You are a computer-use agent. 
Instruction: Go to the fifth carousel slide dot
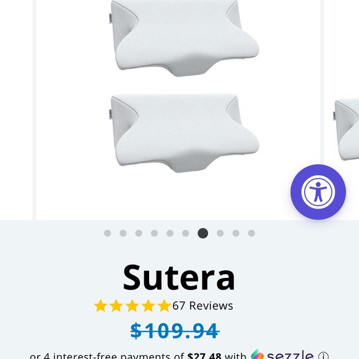(170, 233)
